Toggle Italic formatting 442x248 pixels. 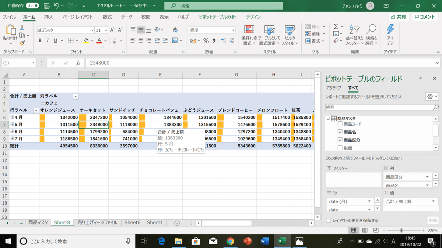[x=48, y=40]
